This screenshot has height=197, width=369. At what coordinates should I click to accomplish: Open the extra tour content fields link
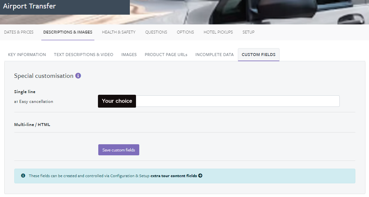coord(174,176)
